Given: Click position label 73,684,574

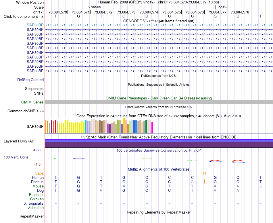Looking at the screenshot, I should point(149,12).
